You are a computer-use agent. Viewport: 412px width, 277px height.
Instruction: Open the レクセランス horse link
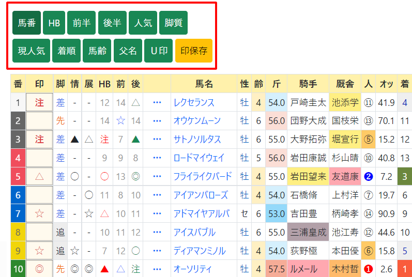pyautogui.click(x=194, y=102)
